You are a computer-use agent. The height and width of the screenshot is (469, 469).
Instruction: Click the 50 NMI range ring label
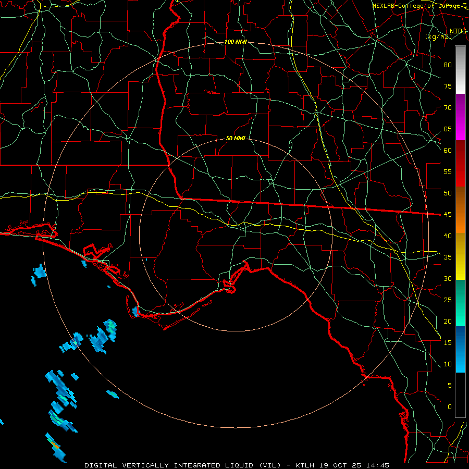(x=236, y=138)
